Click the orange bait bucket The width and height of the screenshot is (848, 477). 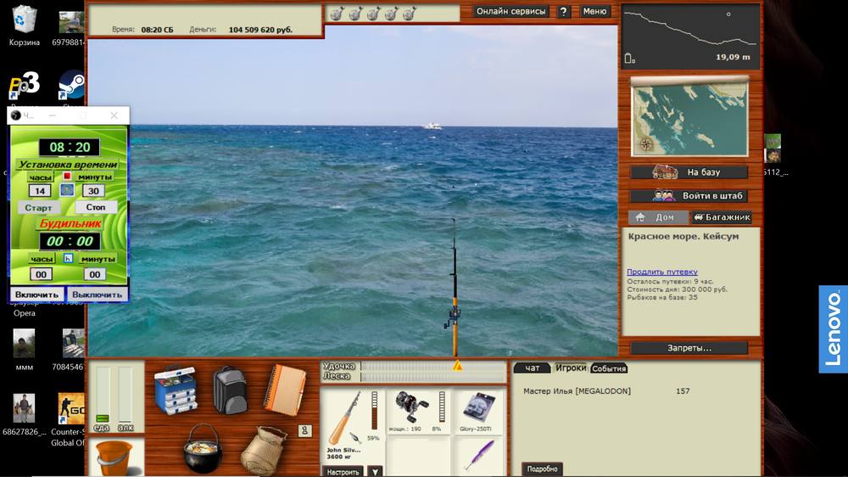point(114,458)
